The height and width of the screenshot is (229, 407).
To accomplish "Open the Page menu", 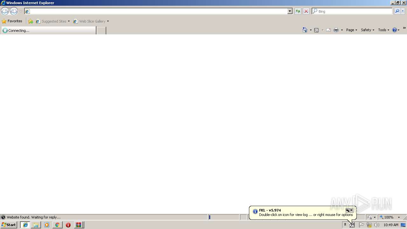I will 352,30.
